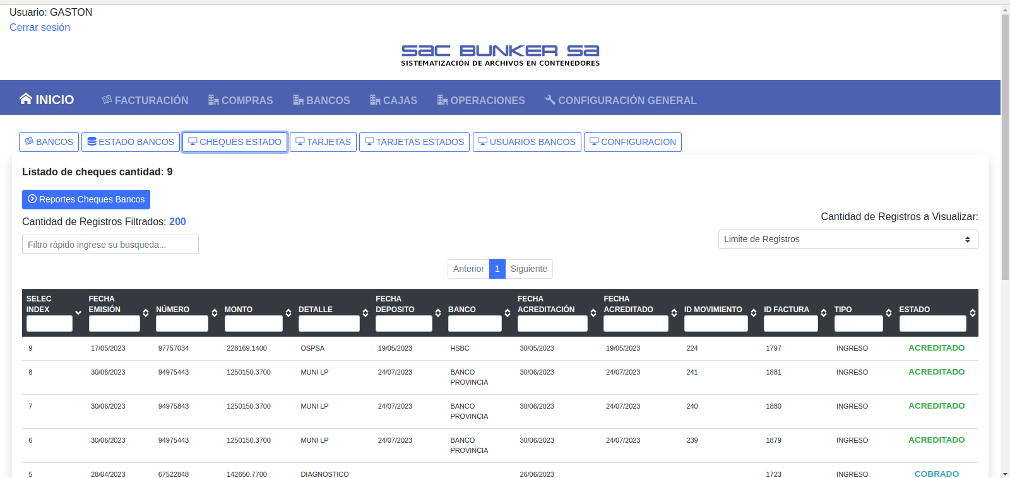Click the building icon beside COMPRAS
Viewport: 1010px width, 478px height.
click(213, 100)
